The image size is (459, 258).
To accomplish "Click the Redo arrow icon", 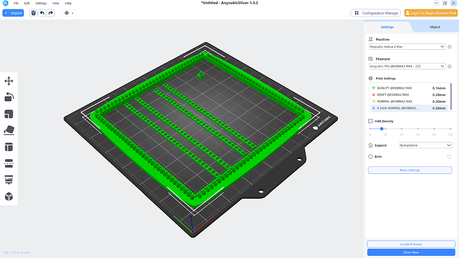I will pos(51,13).
